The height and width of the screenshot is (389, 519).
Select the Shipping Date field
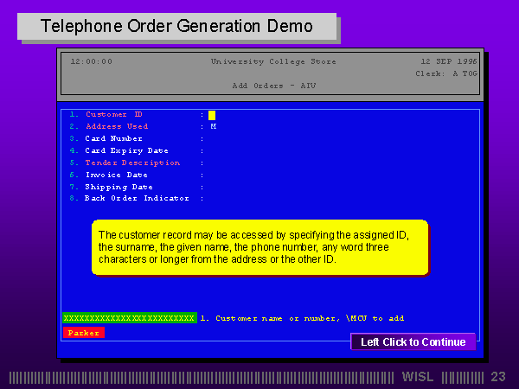point(118,187)
